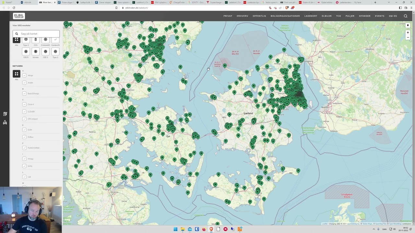The height and width of the screenshot is (233, 415).
Task: Open the BOLIGORGANISATIONER menu
Action: pos(285,16)
